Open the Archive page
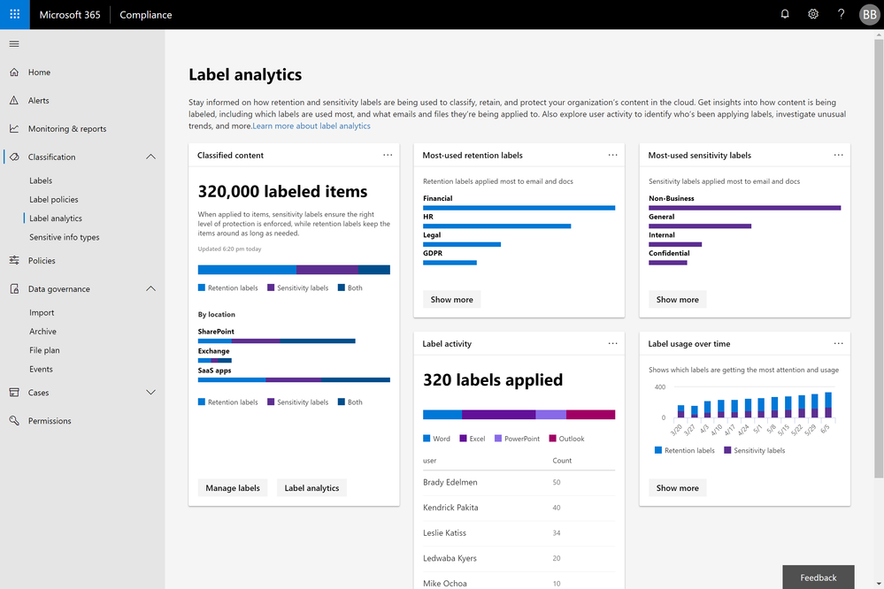The height and width of the screenshot is (589, 884). pyautogui.click(x=42, y=332)
